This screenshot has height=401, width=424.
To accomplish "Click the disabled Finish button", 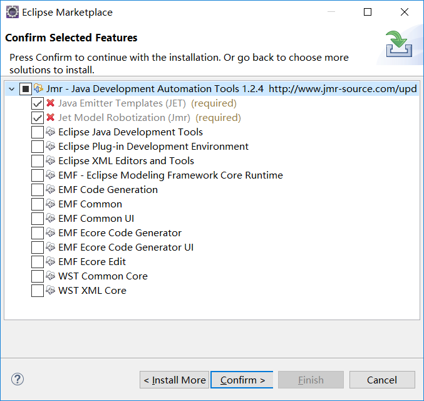I will [311, 380].
